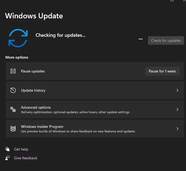This screenshot has width=186, height=171.
Task: Click the Update history clock icon
Action: pos(13,90)
